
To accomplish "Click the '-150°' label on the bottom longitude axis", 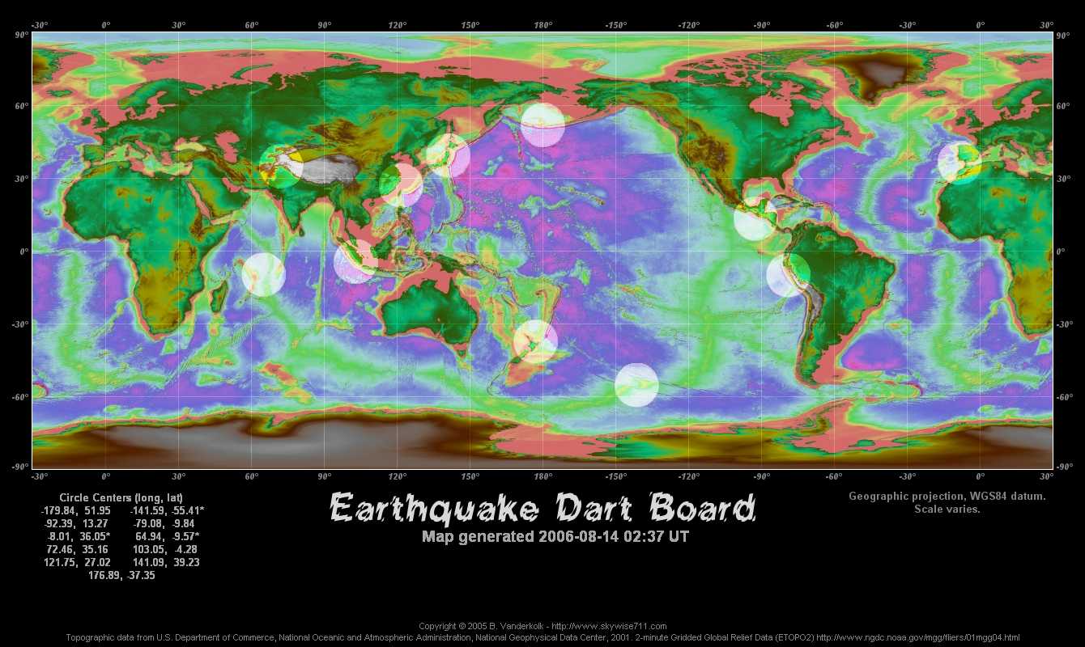I will (615, 477).
